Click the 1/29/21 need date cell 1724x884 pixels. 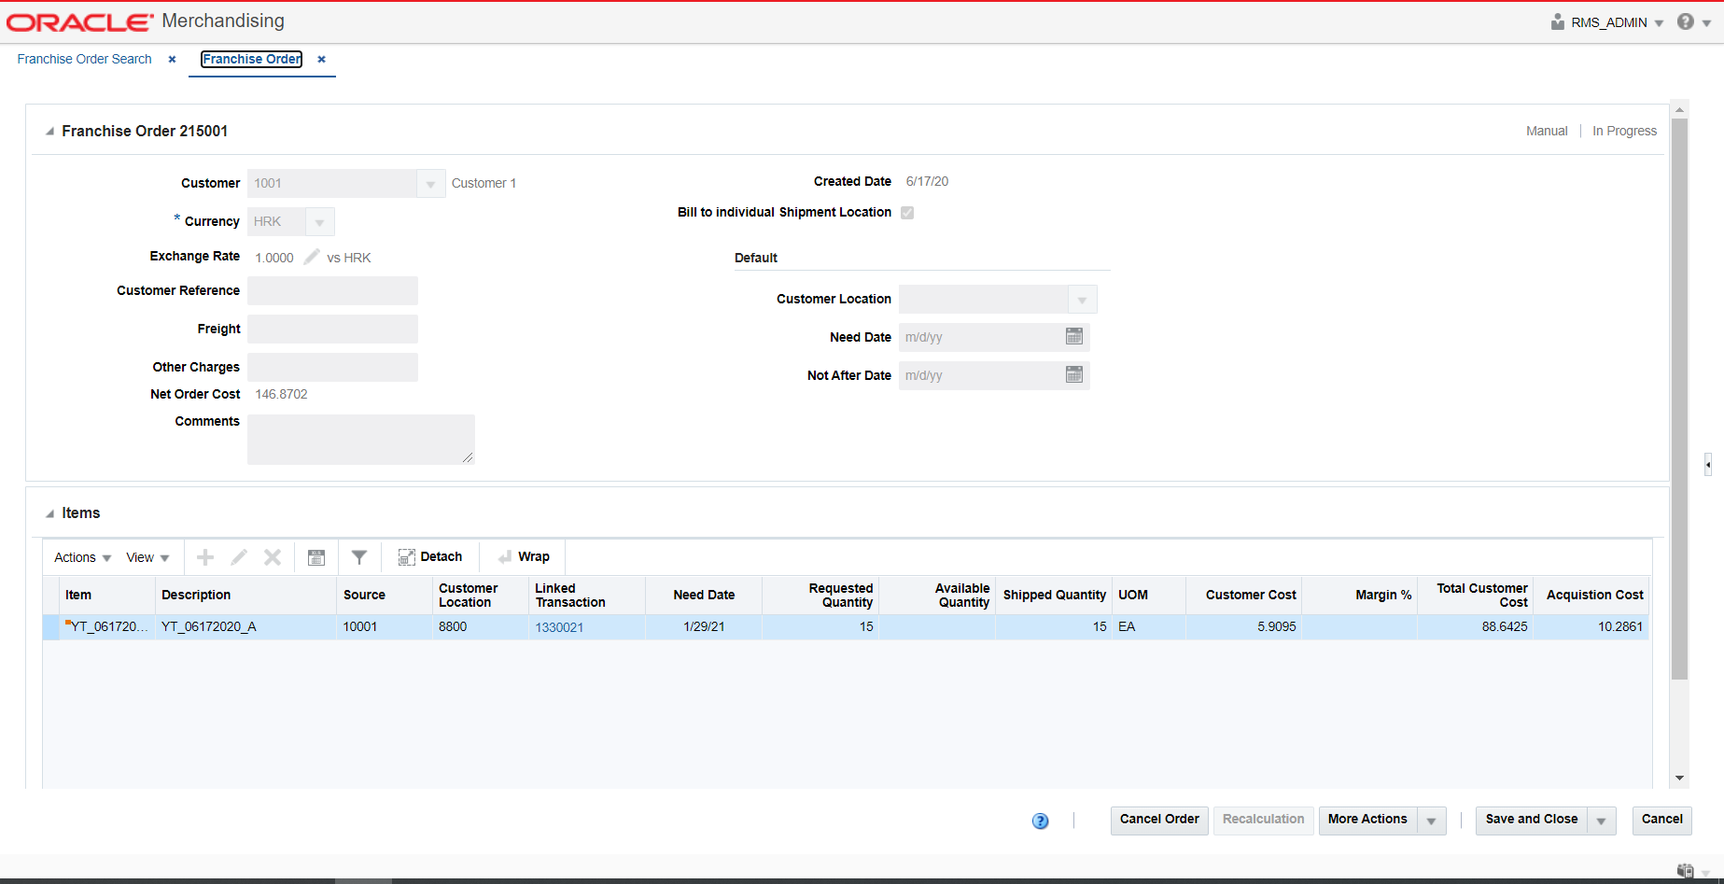pos(704,626)
